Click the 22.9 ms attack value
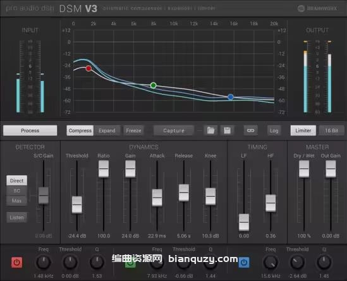This screenshot has height=281, width=347. coord(157,236)
